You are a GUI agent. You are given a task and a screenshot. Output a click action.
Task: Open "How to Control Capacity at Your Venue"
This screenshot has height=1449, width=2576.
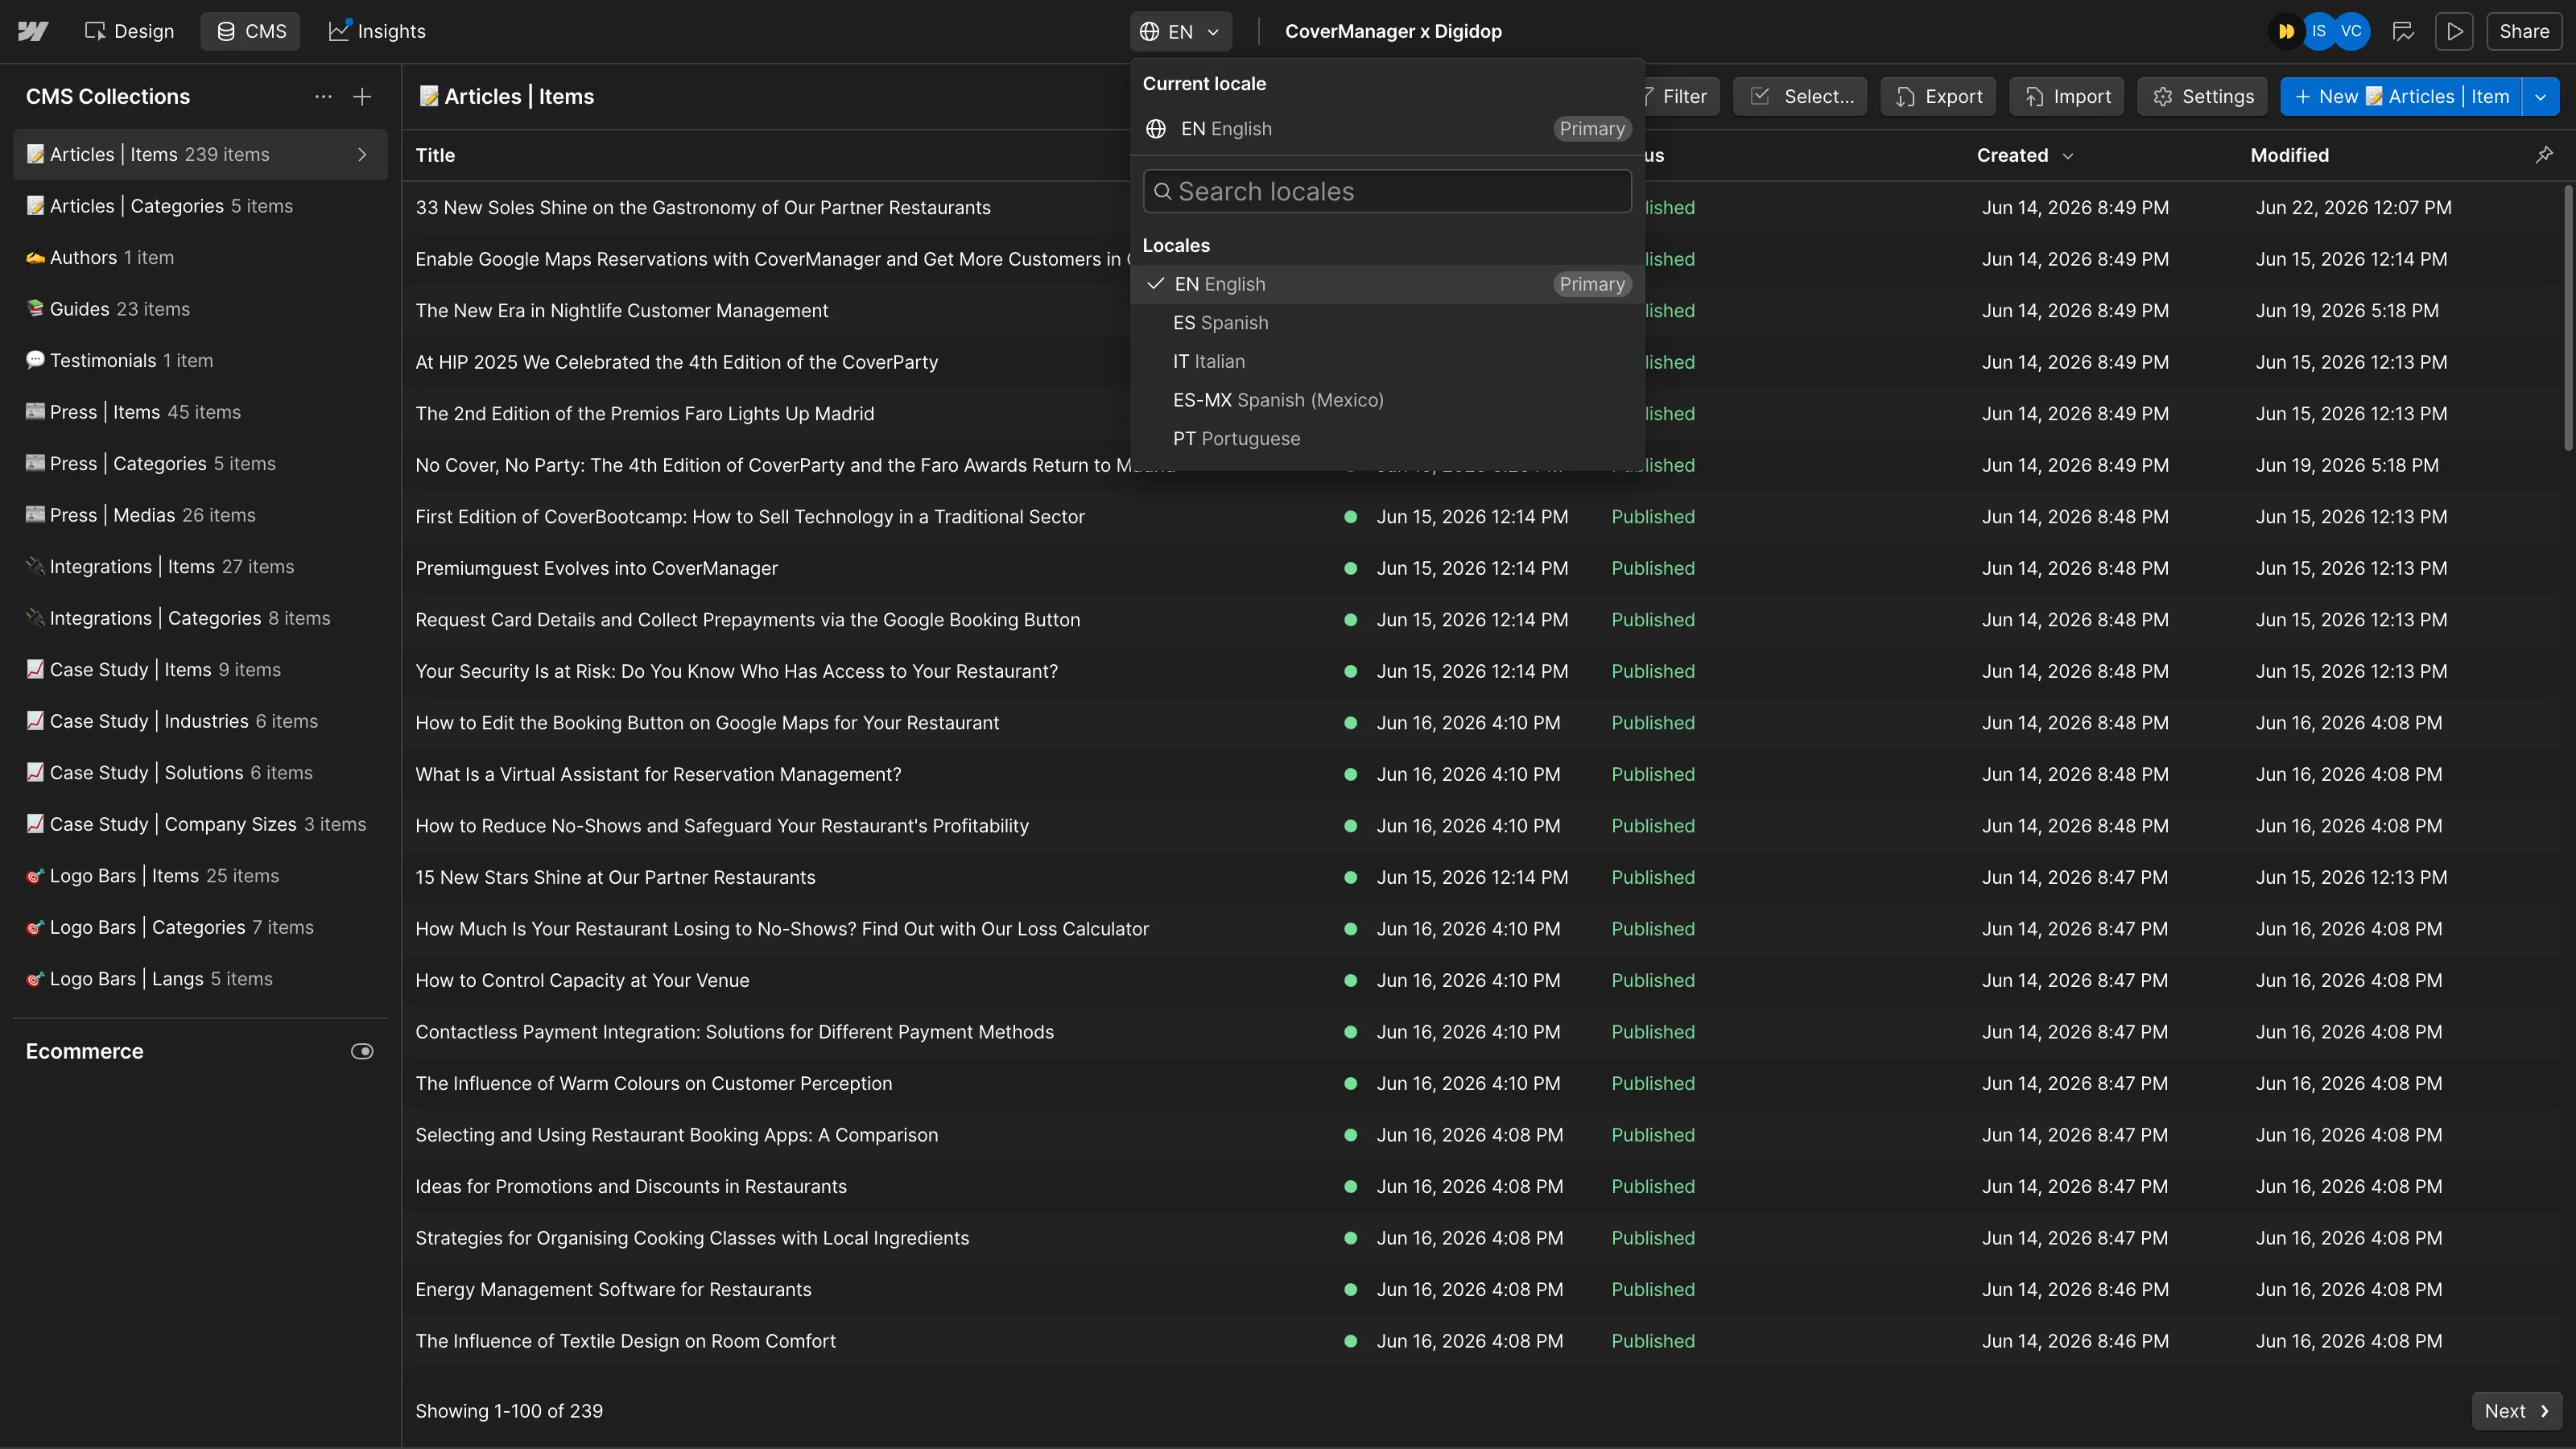pos(582,980)
